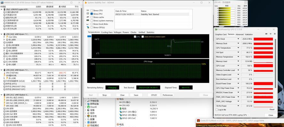
Task: Switch to Clocks tab
Action: click(x=133, y=32)
